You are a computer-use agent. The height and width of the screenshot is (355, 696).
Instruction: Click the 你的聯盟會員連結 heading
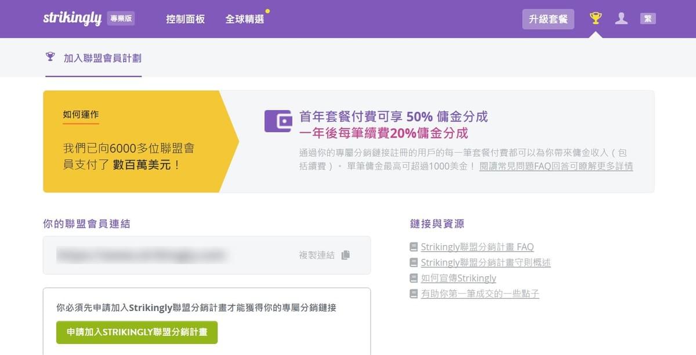tap(86, 223)
